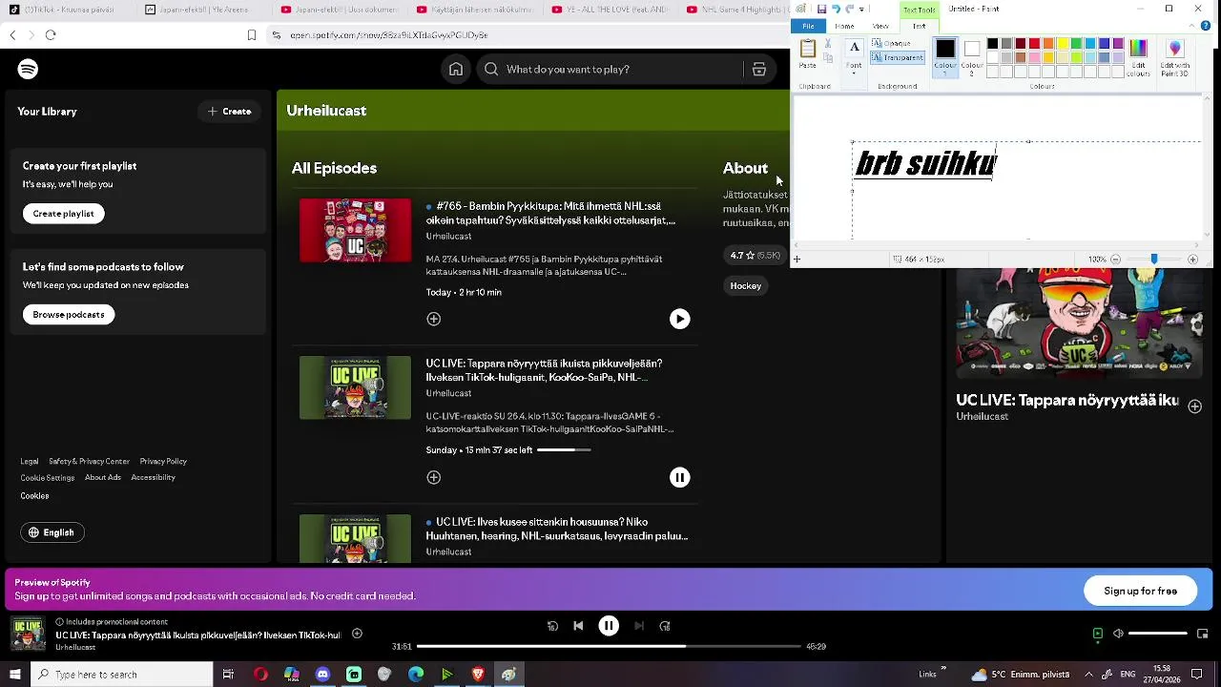Open miniplayer icon at player bar right
The image size is (1221, 687).
[1203, 634]
